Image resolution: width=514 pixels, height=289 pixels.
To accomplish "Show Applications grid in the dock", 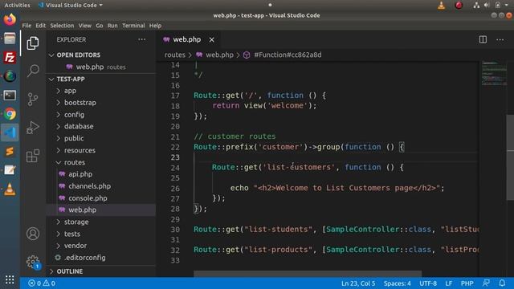I will [x=10, y=279].
